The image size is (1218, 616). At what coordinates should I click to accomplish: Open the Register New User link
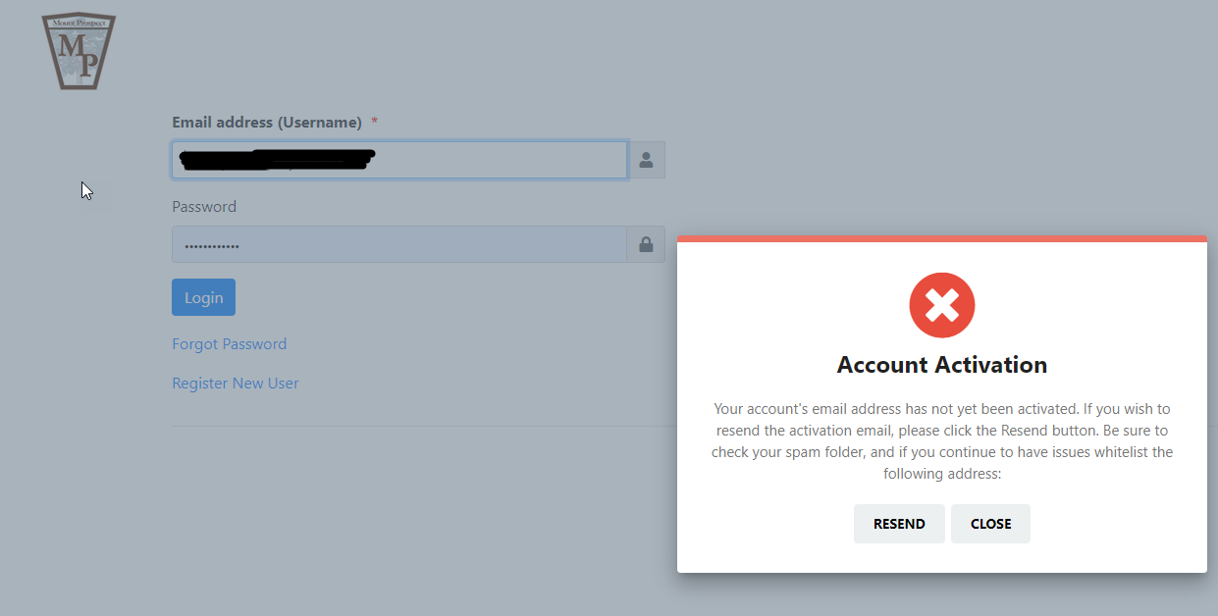click(236, 384)
